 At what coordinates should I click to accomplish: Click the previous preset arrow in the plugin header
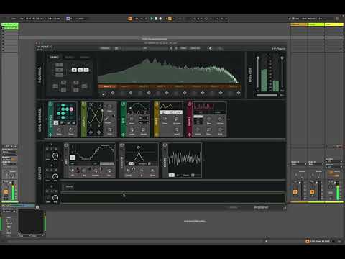pyautogui.click(x=171, y=48)
